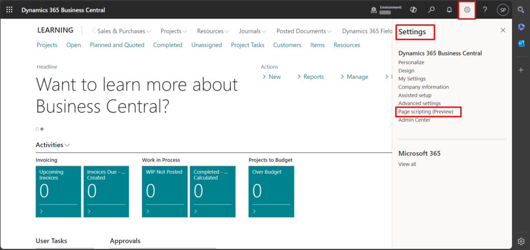
Task: Click the navigation scroll-left chevron
Action: click(94, 31)
